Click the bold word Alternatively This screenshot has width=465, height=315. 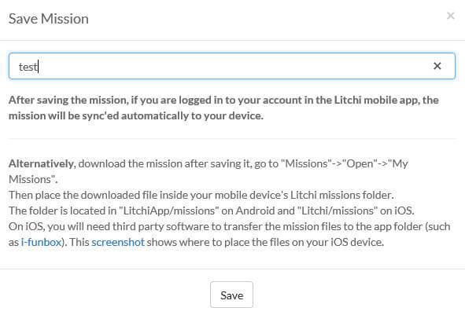(x=42, y=163)
